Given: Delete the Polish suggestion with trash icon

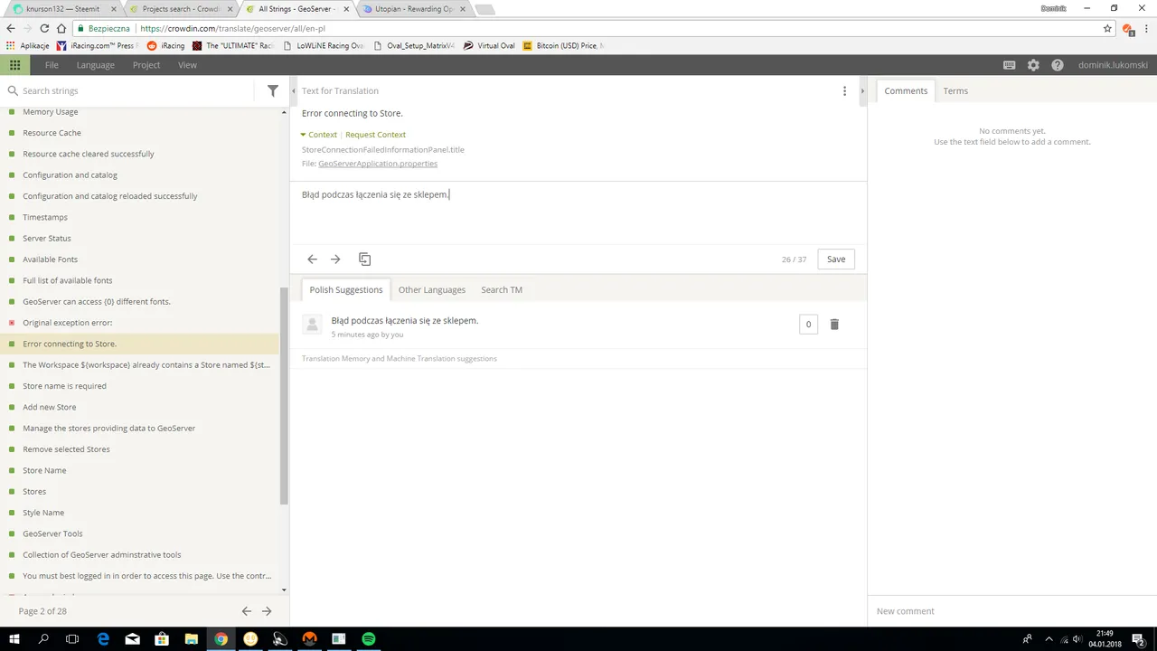Looking at the screenshot, I should click(834, 324).
